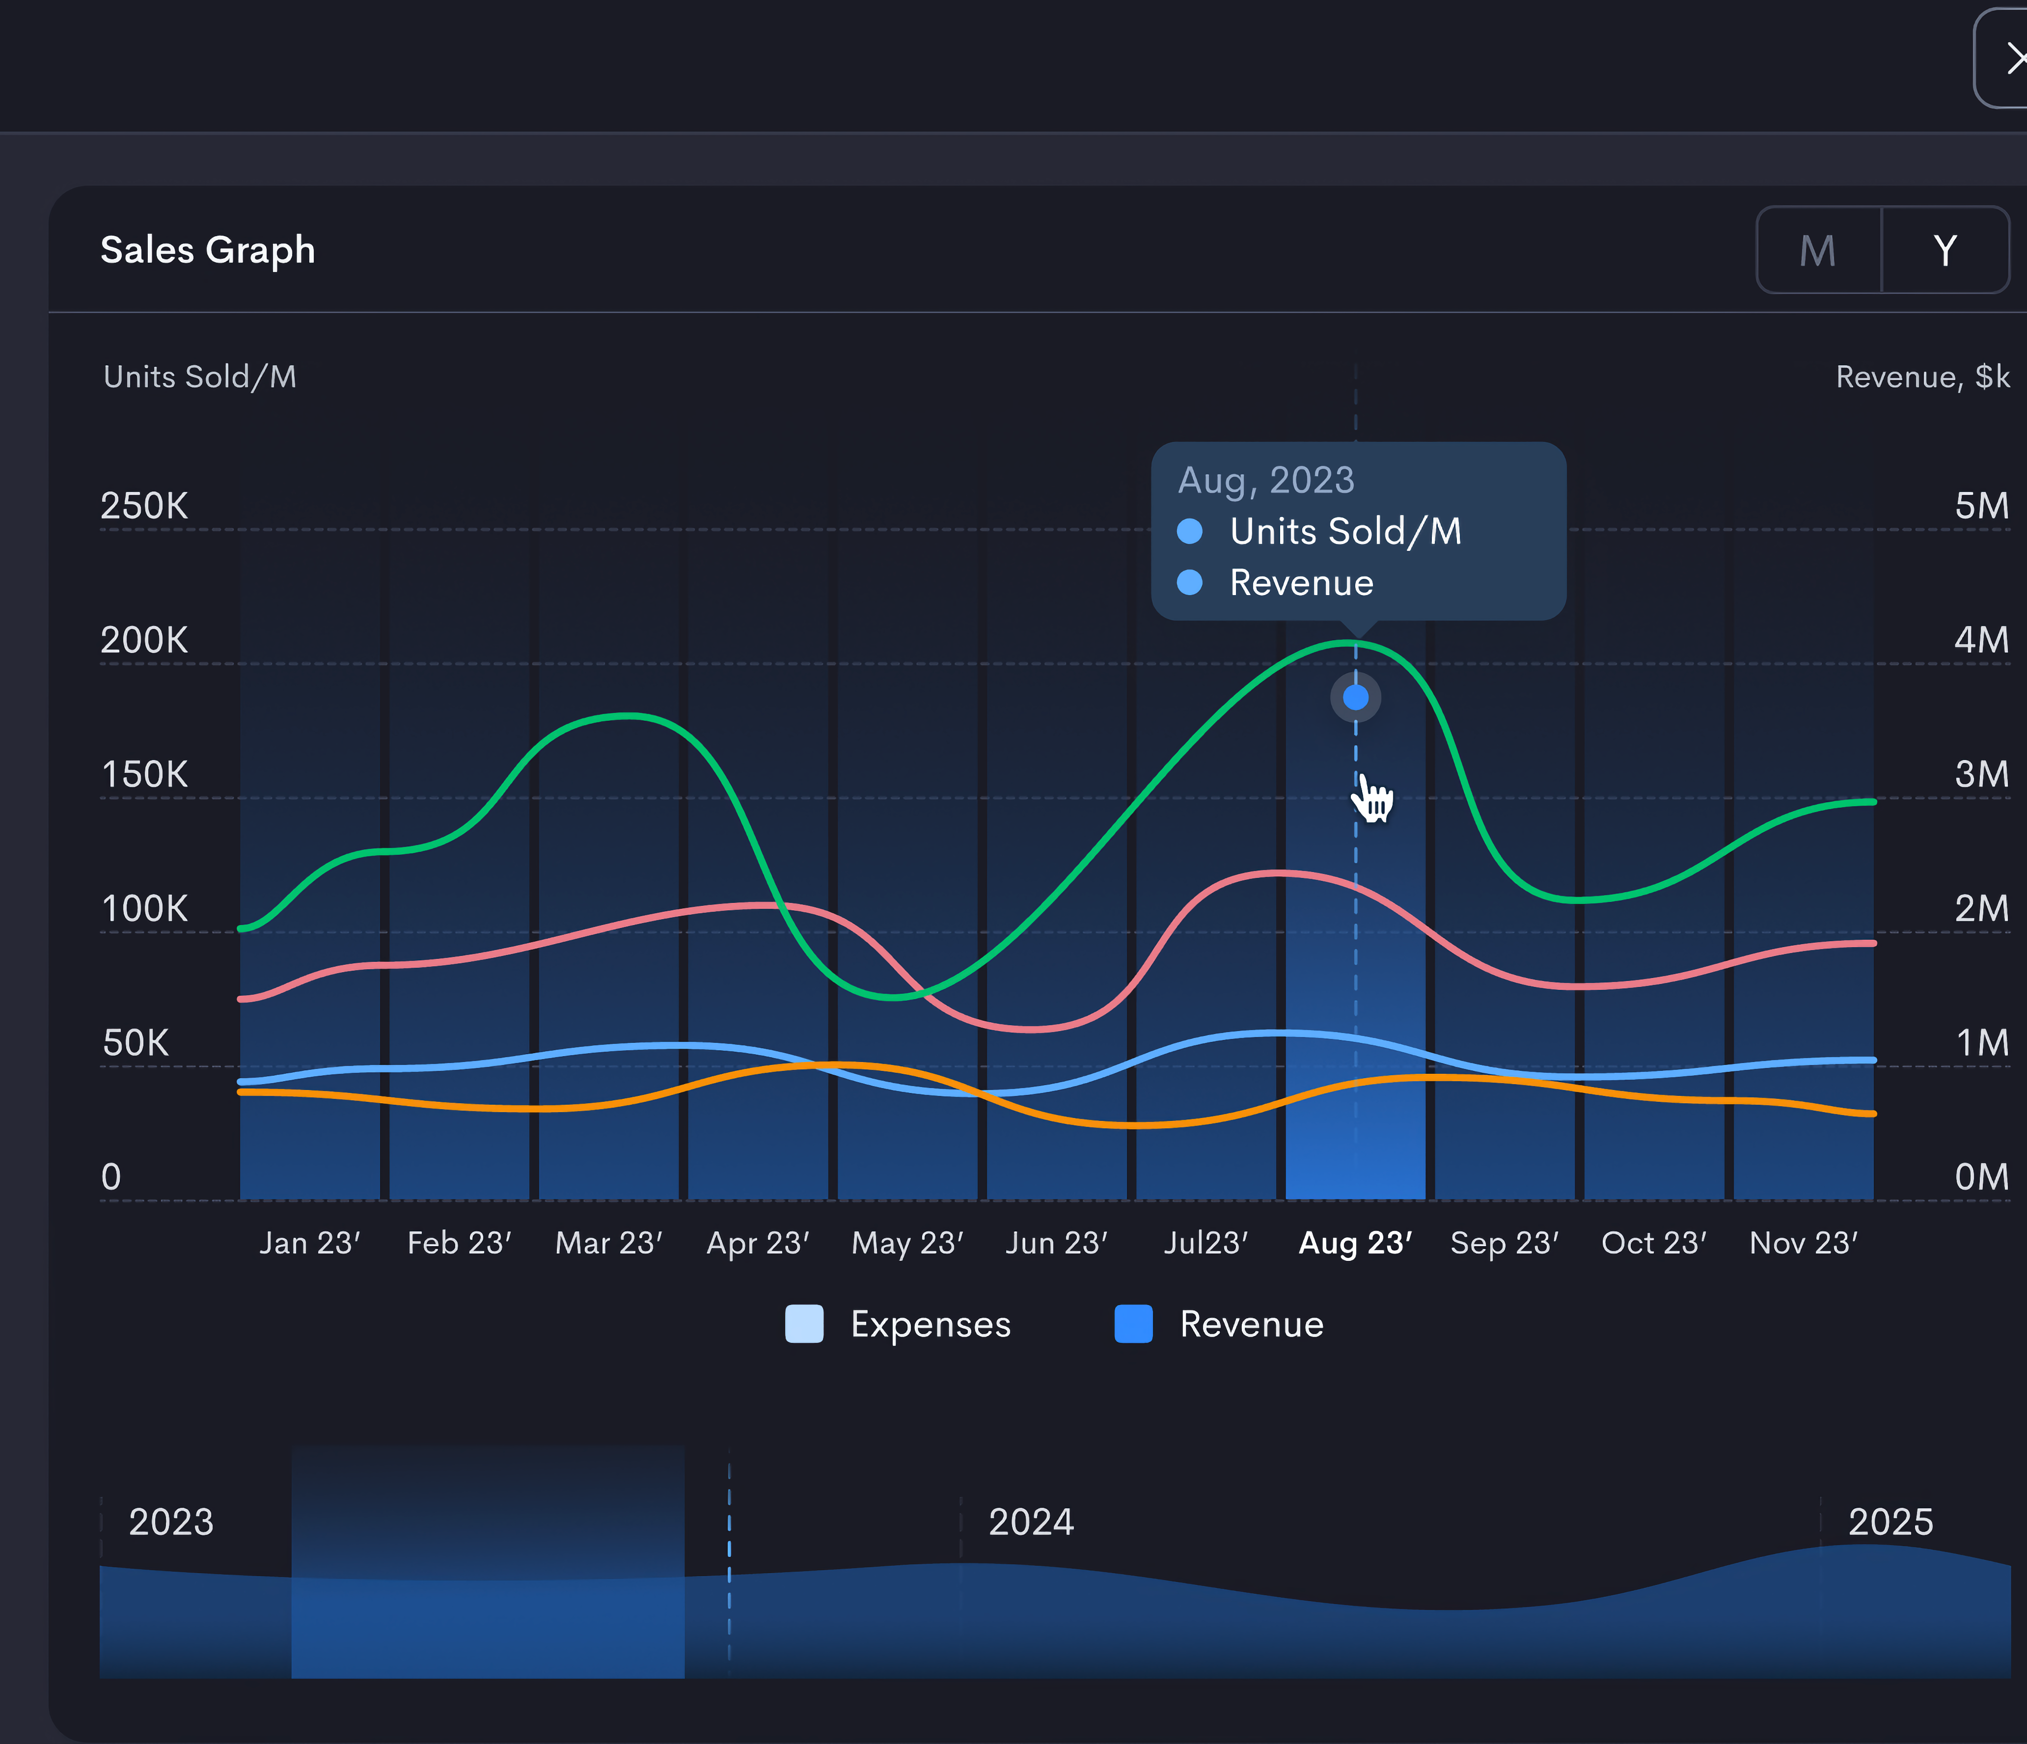This screenshot has height=1744, width=2027.
Task: Click the Aug, 2023 tooltip header
Action: pos(1266,480)
